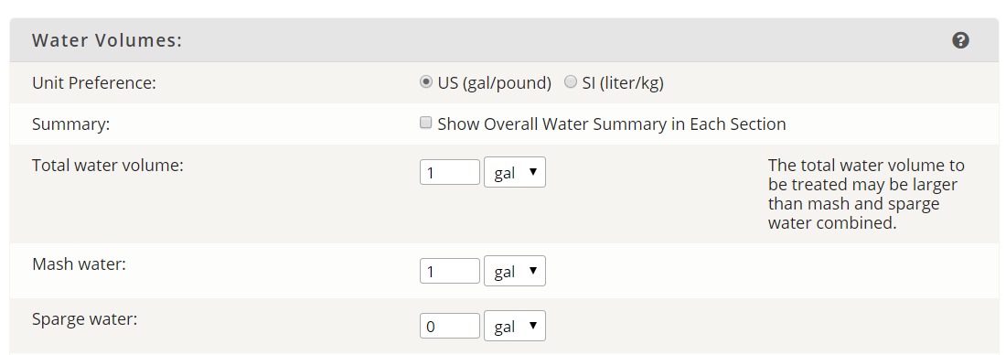This screenshot has height=355, width=1006.
Task: Click the Total water volume label
Action: coord(108,165)
